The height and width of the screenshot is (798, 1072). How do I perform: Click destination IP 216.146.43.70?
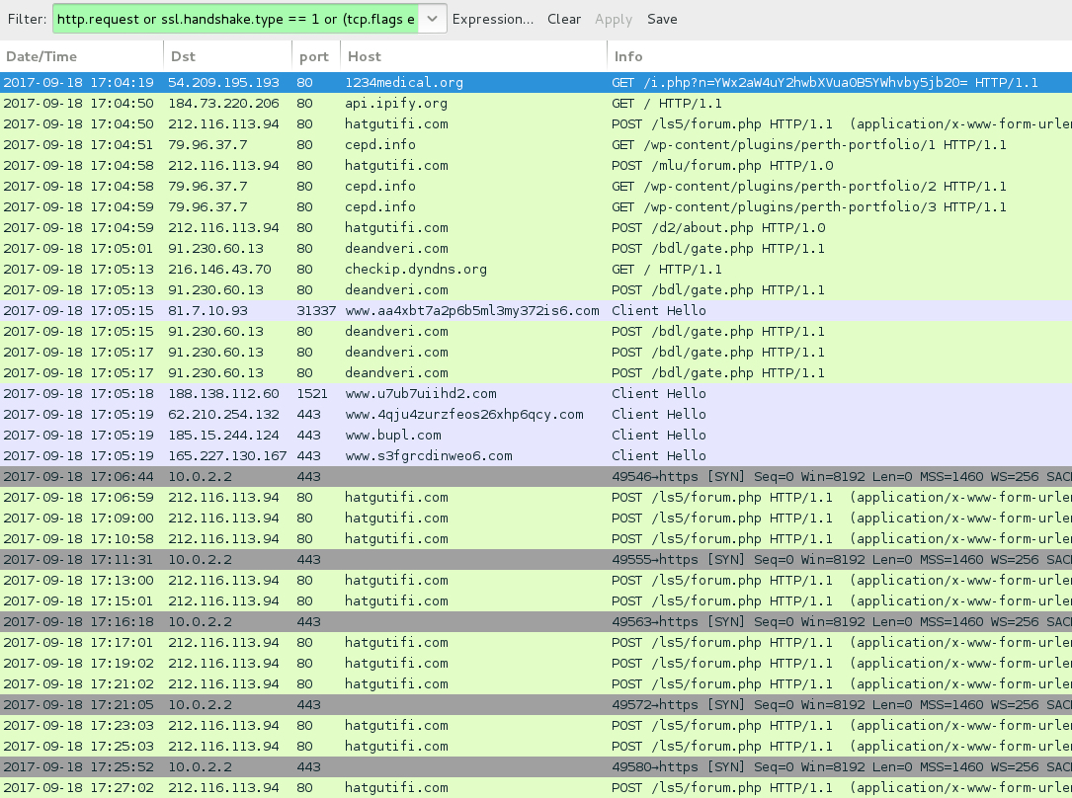pos(219,270)
